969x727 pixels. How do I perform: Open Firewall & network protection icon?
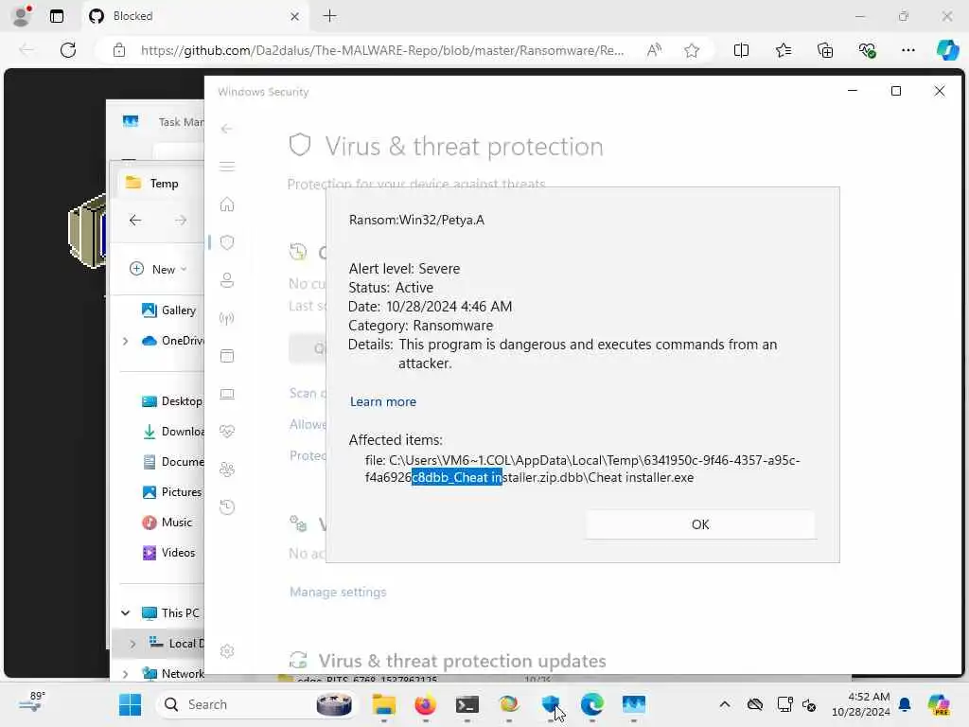[x=227, y=318]
